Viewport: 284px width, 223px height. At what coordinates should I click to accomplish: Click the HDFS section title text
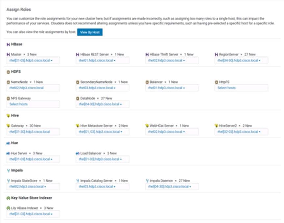click(x=16, y=72)
